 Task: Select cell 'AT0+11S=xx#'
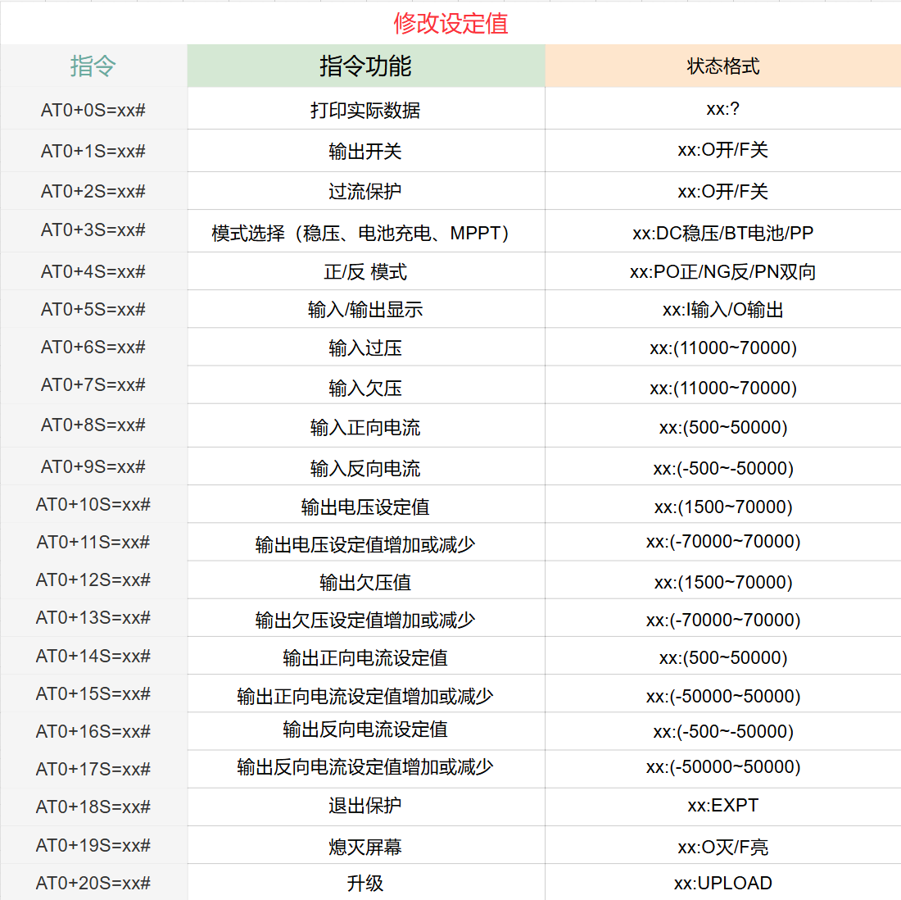click(x=93, y=543)
